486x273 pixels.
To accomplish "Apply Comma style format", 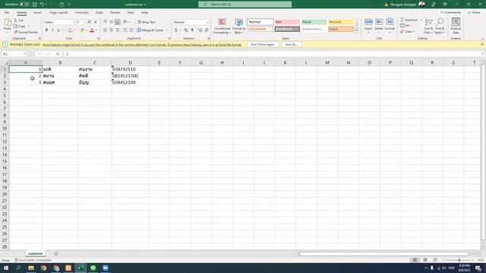I will tap(192, 30).
